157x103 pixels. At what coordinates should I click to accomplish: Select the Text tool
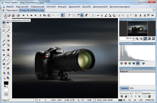point(4,68)
